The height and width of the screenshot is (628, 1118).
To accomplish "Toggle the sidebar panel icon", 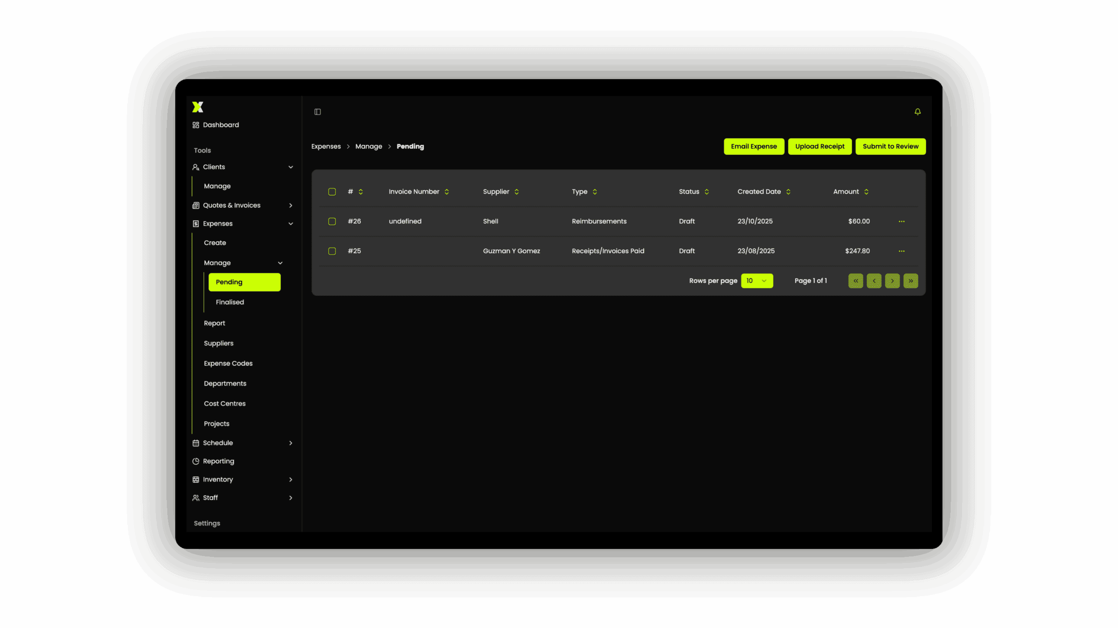I will (x=317, y=112).
